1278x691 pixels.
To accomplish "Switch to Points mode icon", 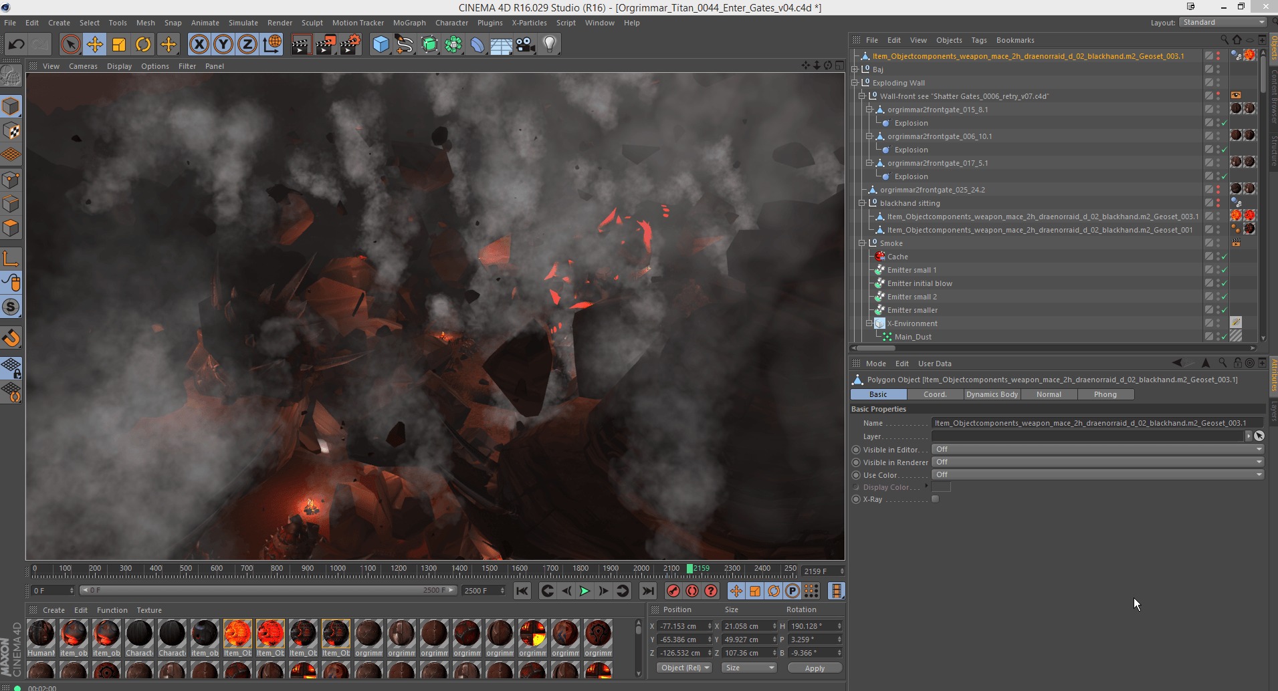I will [11, 180].
